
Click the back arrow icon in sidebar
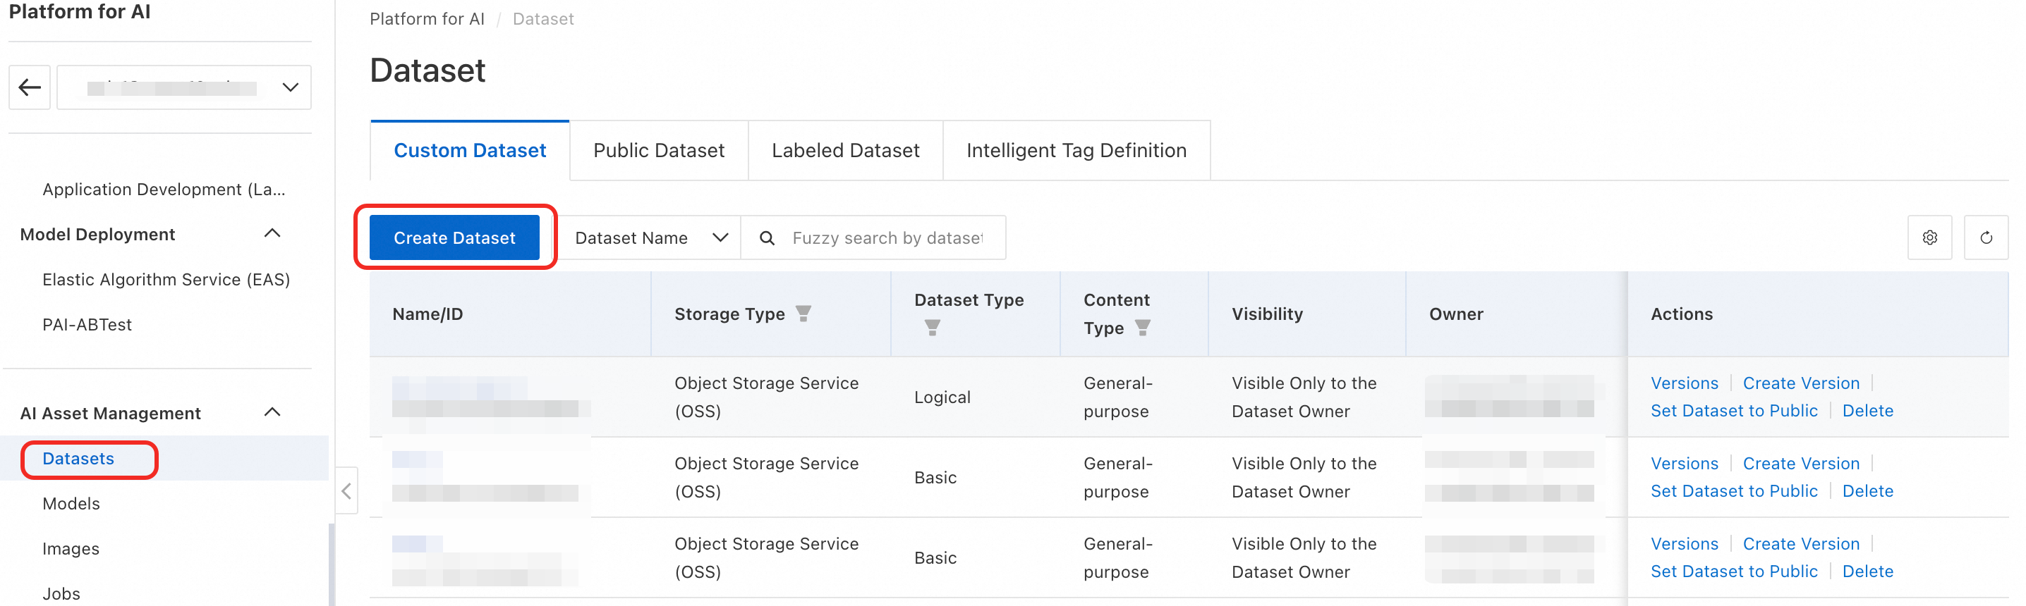point(30,87)
